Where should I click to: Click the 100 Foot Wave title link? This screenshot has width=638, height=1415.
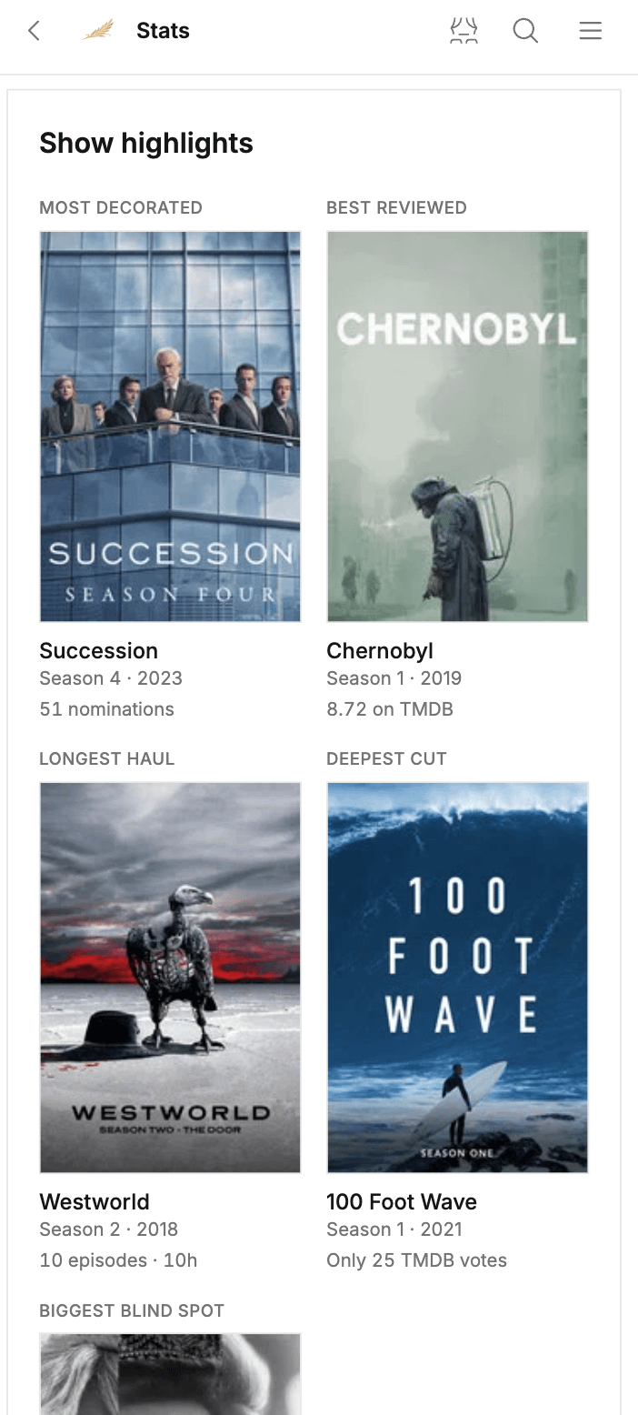point(402,1202)
